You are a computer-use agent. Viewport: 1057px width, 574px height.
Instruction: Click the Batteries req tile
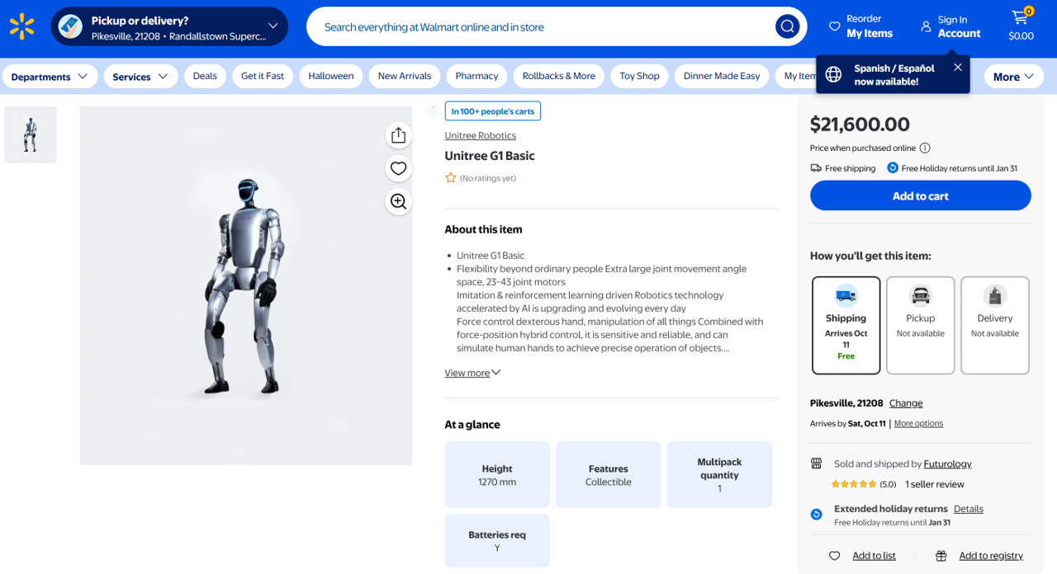click(497, 540)
